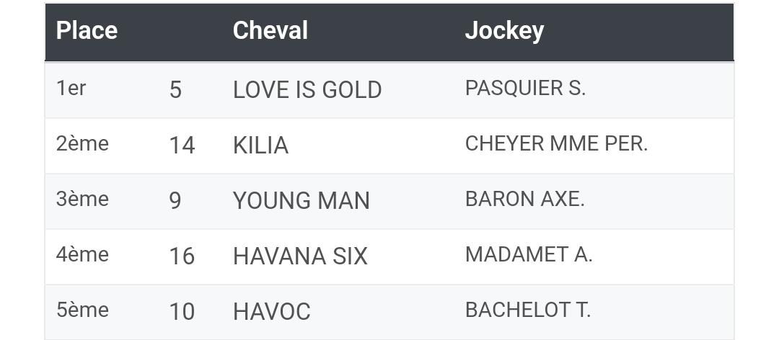Click horse number 16
Viewport: 779px width, 340px height.
[x=182, y=257]
